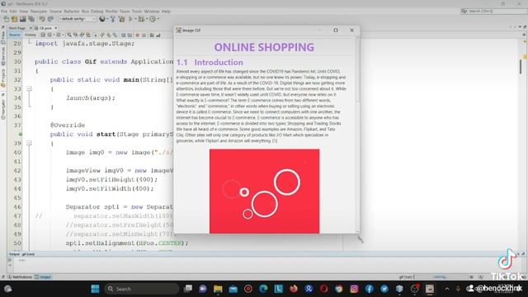Click the browser globe icon in toolbar
The height and width of the screenshot is (297, 528).
tap(102, 19)
